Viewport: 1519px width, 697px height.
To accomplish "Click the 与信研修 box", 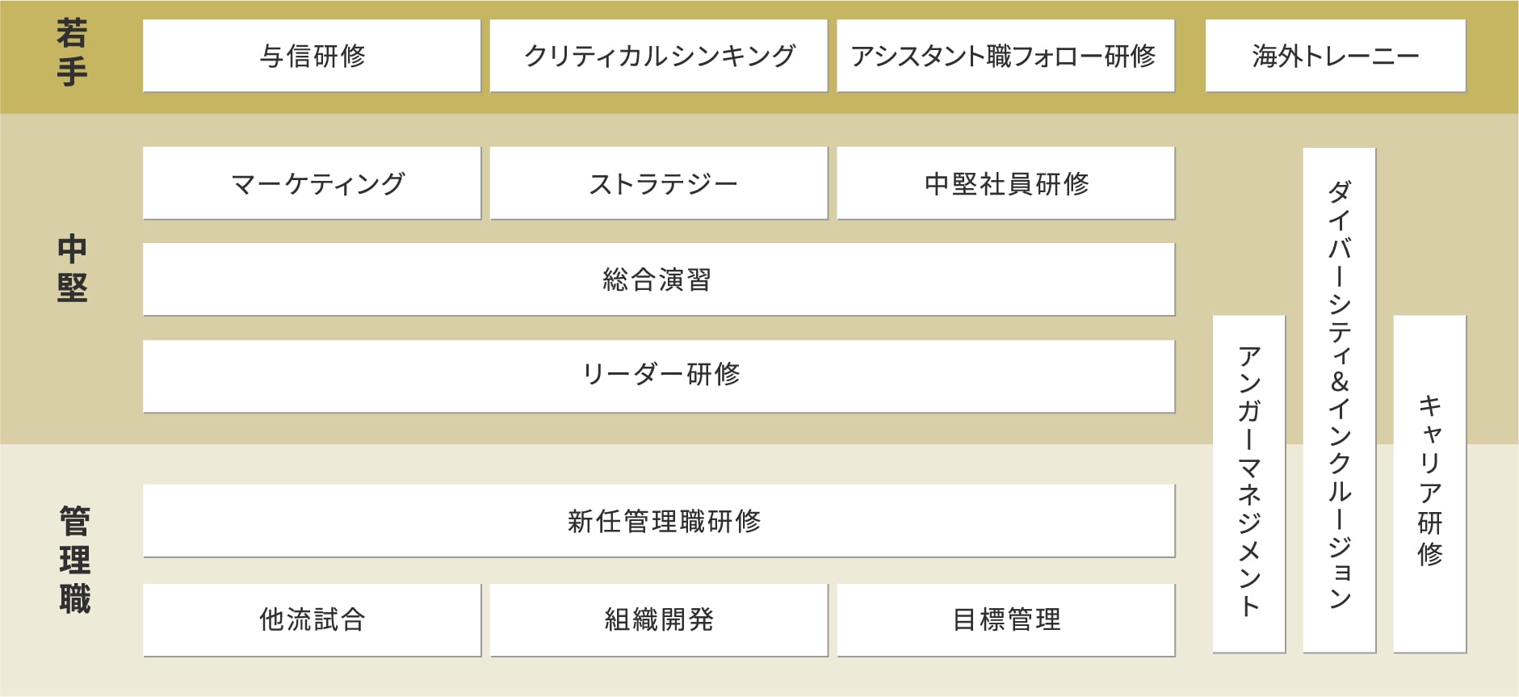I will point(312,56).
